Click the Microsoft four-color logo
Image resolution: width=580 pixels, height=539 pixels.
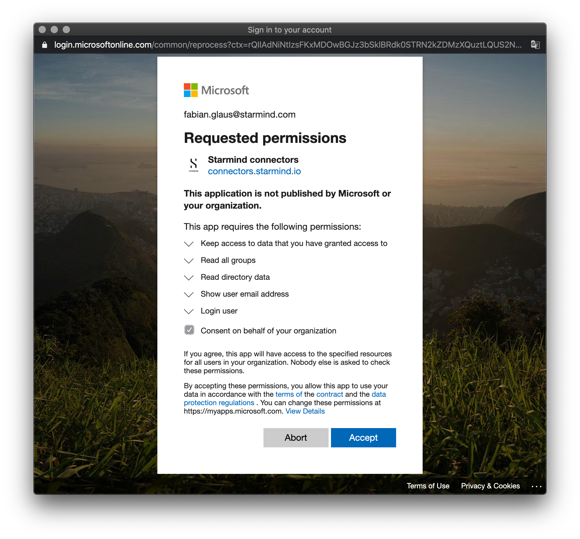click(x=191, y=90)
